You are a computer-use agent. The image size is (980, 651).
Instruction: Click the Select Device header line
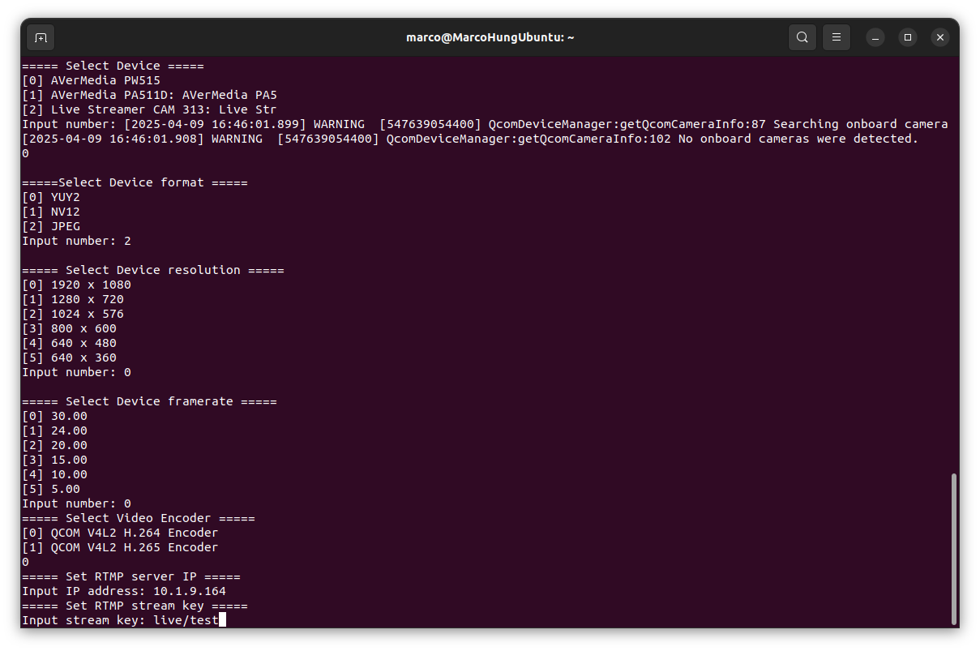pyautogui.click(x=113, y=66)
